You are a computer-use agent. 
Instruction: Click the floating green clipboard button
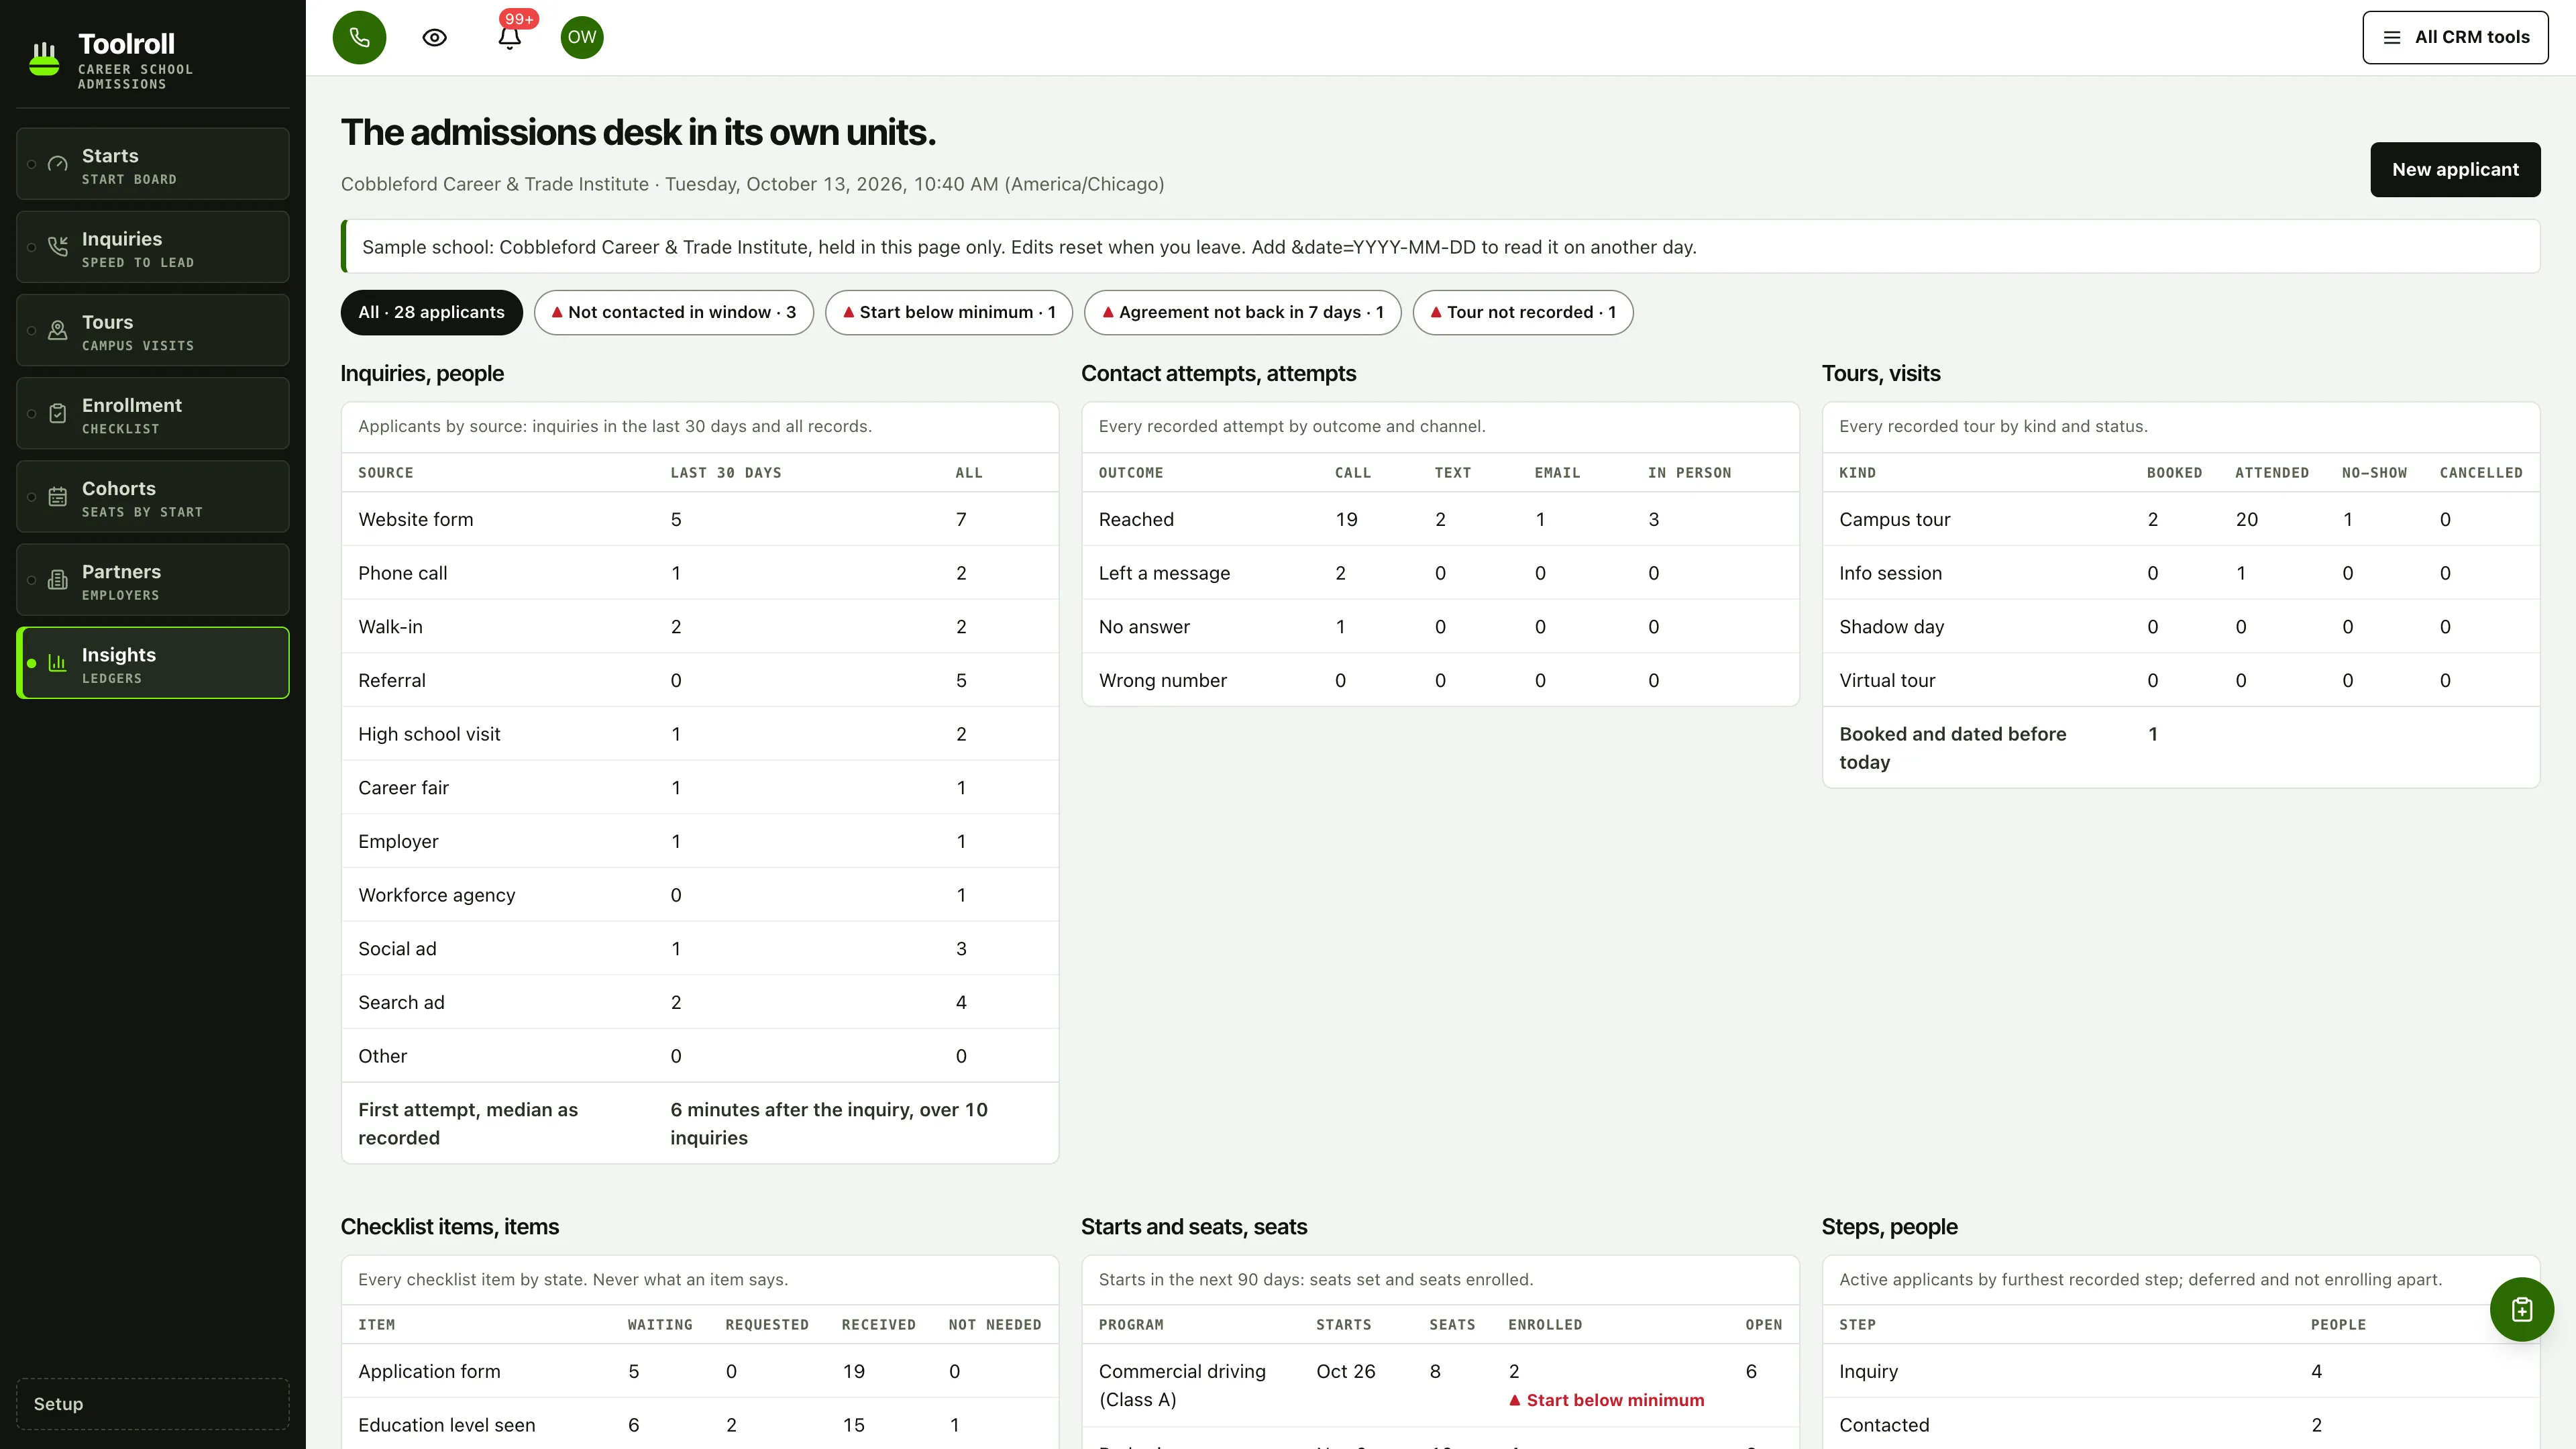pos(2521,1309)
